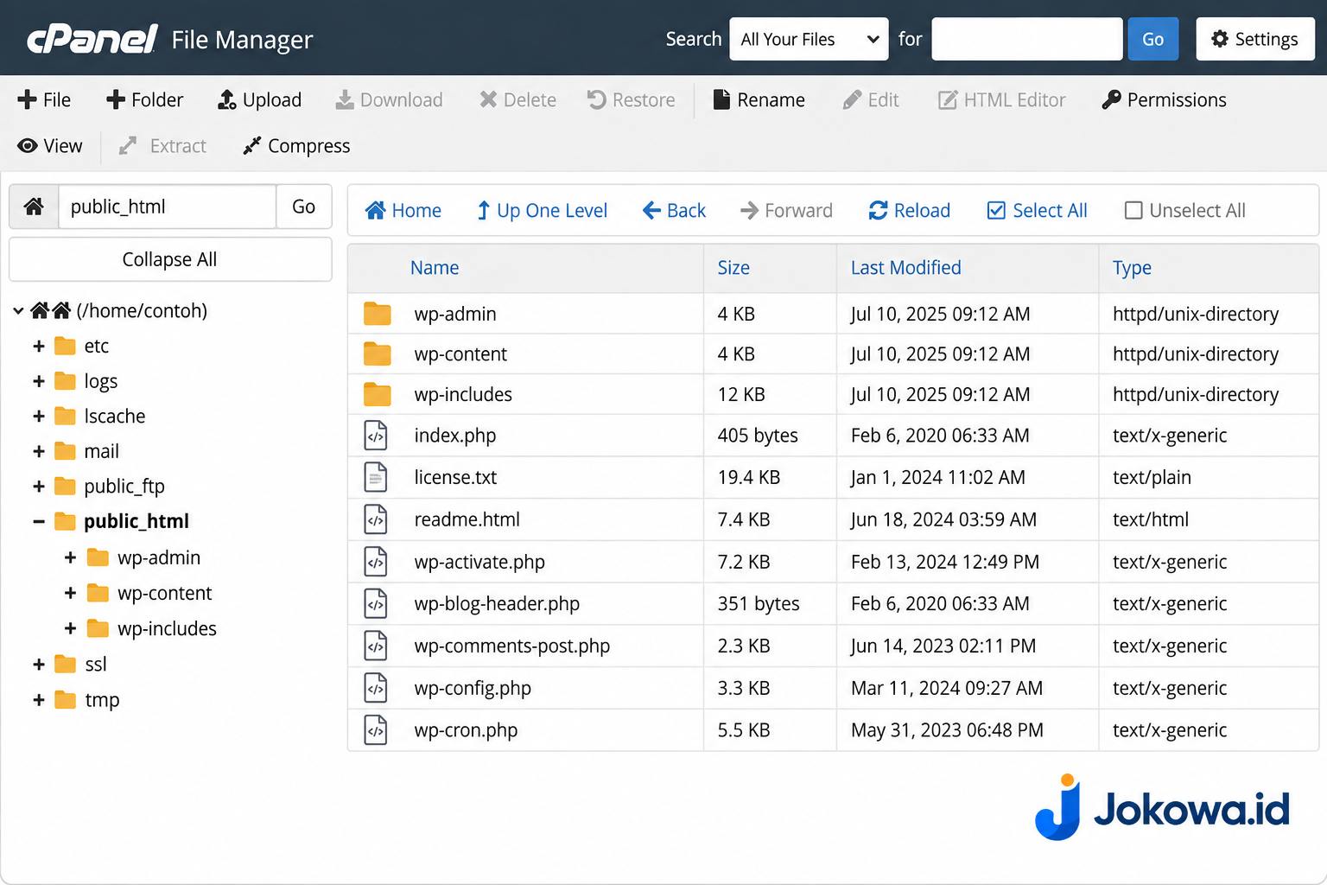Click the wp-activate.php file icon
Image resolution: width=1327 pixels, height=885 pixels.
[376, 562]
